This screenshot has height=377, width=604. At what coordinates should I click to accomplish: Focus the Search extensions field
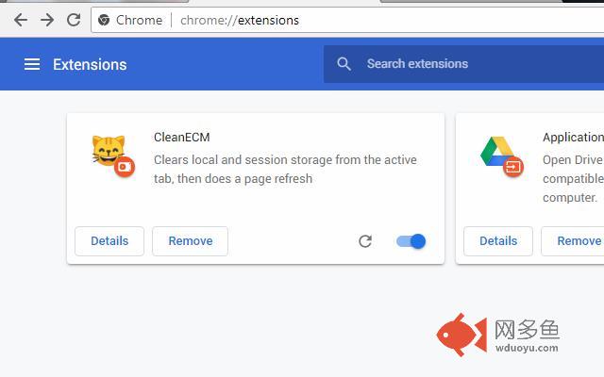coord(463,64)
